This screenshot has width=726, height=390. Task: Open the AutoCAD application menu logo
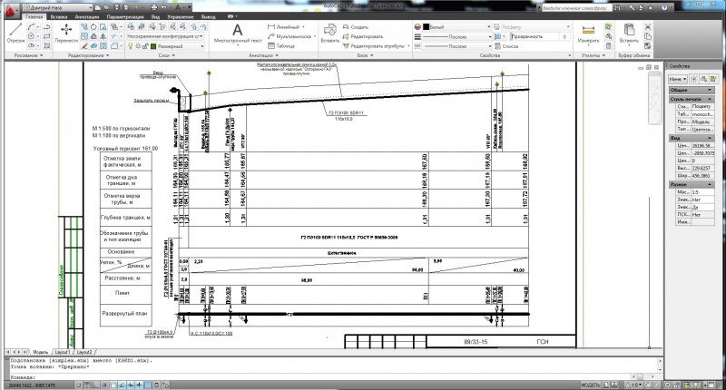[11, 10]
